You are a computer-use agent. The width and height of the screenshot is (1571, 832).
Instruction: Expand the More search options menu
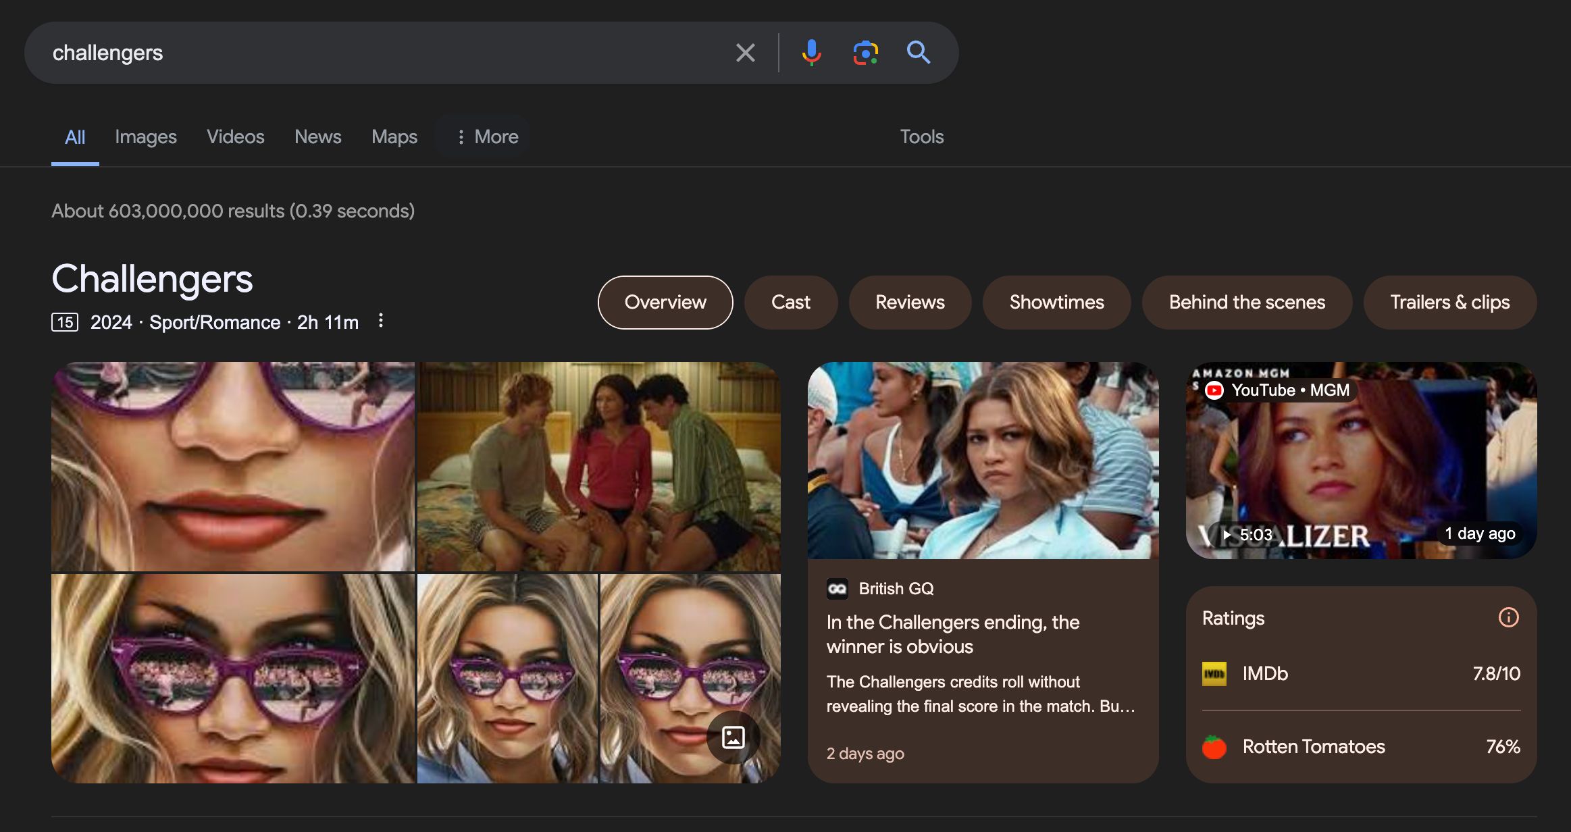coord(487,137)
